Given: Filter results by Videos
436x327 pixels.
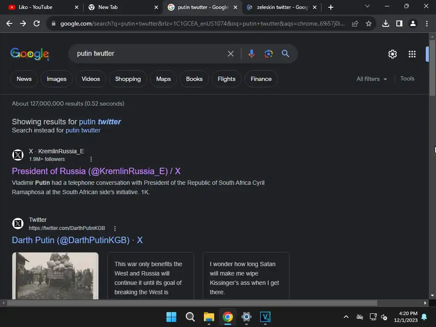Looking at the screenshot, I should click(91, 79).
